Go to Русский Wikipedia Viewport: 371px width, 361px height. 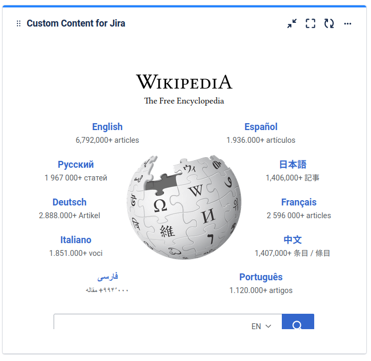(x=76, y=165)
